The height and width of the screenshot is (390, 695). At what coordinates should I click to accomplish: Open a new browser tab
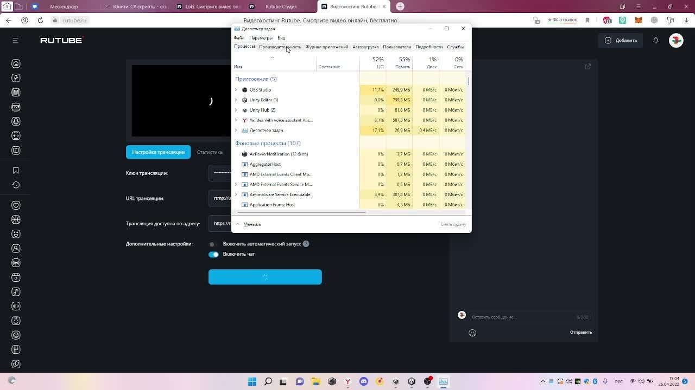pos(400,6)
